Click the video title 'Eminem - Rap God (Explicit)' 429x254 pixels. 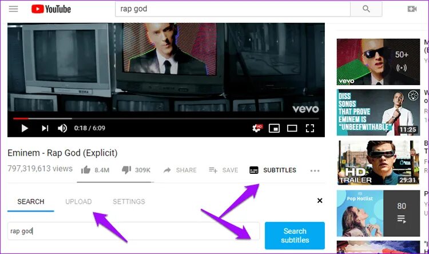coord(62,153)
